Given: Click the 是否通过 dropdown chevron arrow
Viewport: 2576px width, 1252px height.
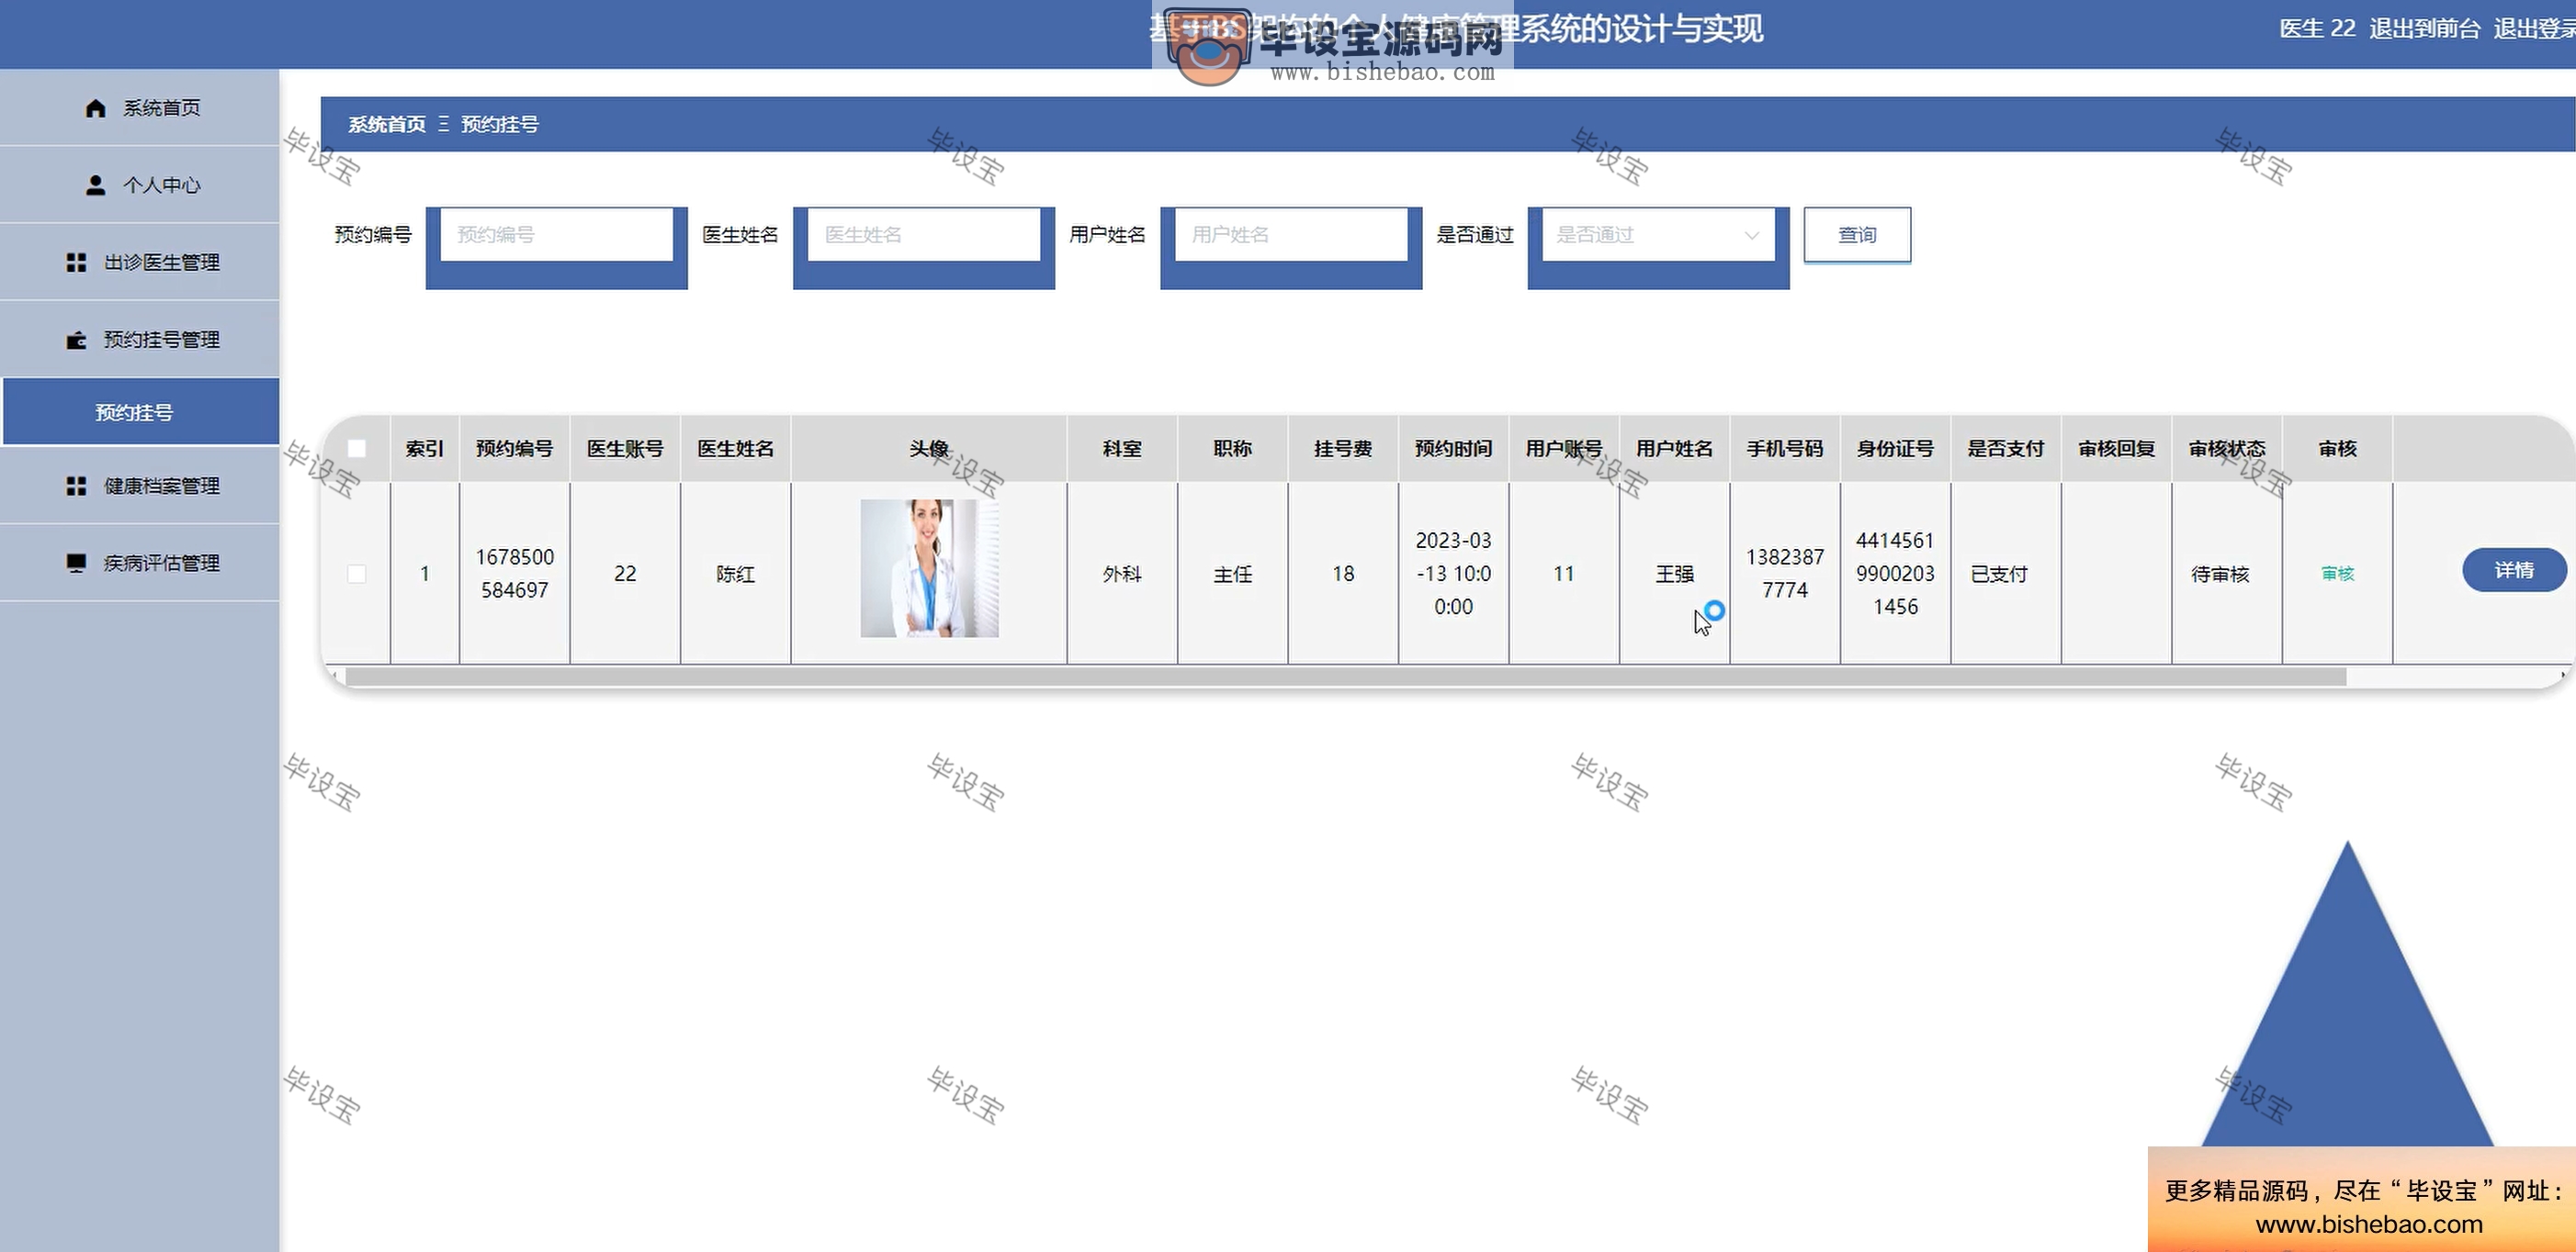Looking at the screenshot, I should [1751, 236].
